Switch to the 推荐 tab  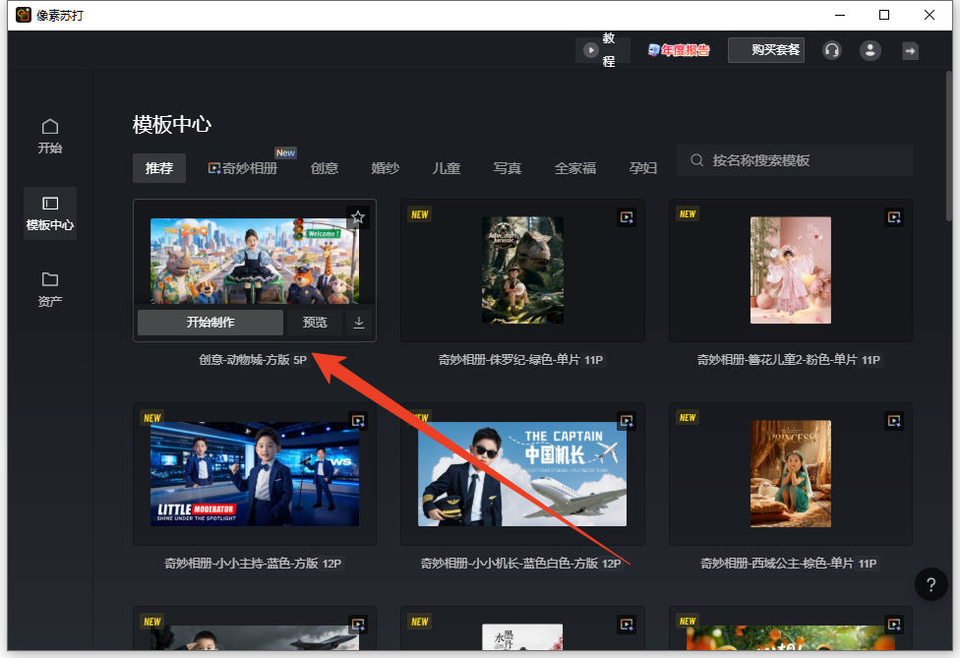(x=159, y=168)
